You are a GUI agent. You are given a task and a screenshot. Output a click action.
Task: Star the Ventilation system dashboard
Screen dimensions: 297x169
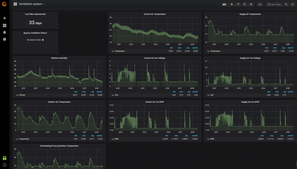coord(232,4)
